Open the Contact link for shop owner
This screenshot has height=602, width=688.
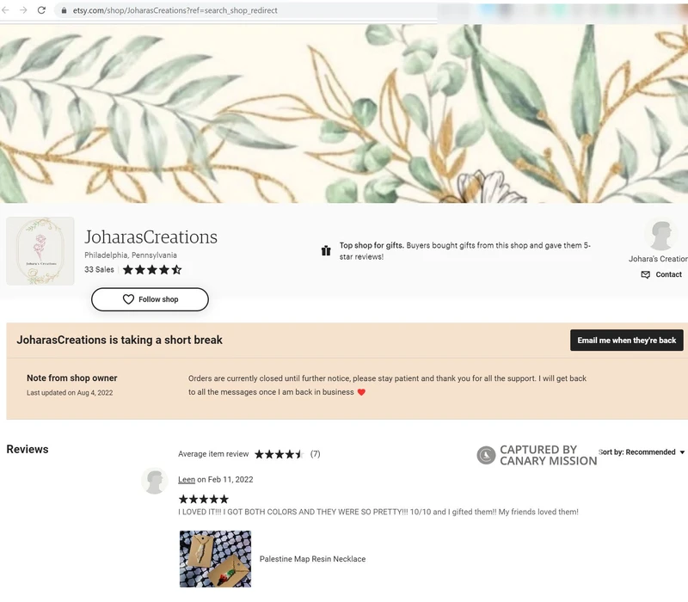tap(668, 274)
